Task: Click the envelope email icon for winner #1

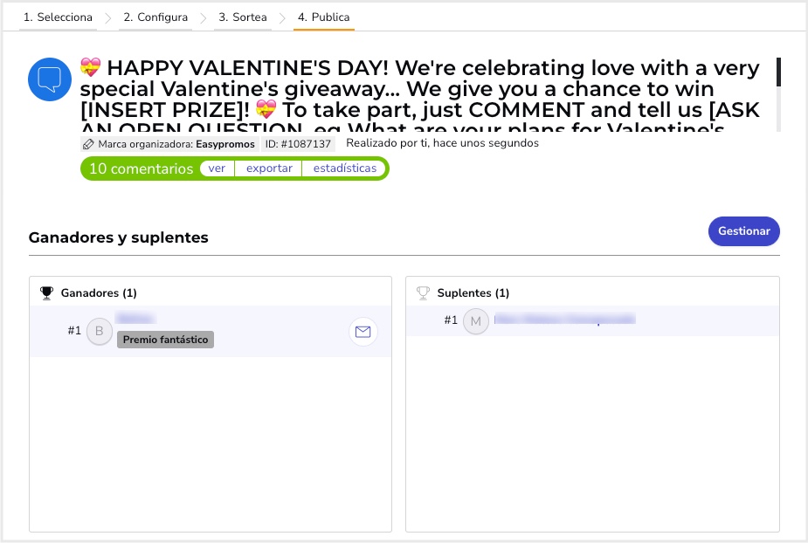Action: tap(363, 332)
